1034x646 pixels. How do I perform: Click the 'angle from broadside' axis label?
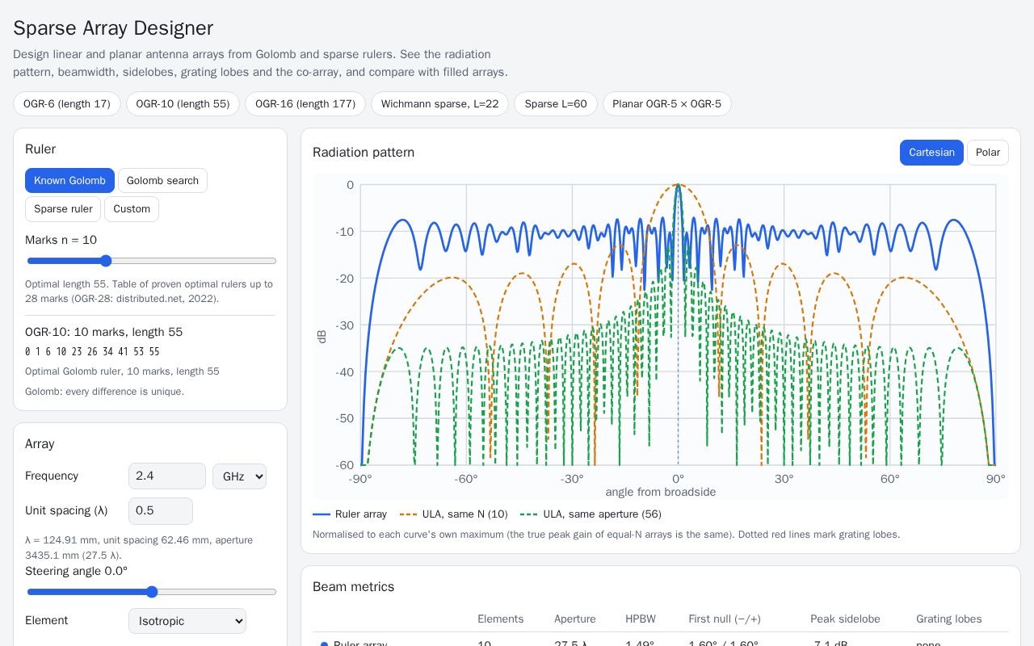click(661, 492)
